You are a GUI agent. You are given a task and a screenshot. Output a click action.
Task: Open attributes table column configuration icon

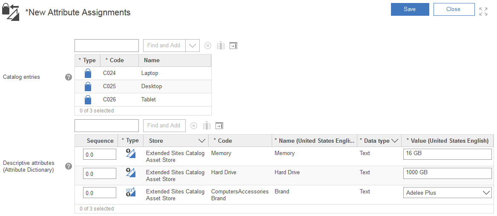coord(207,126)
